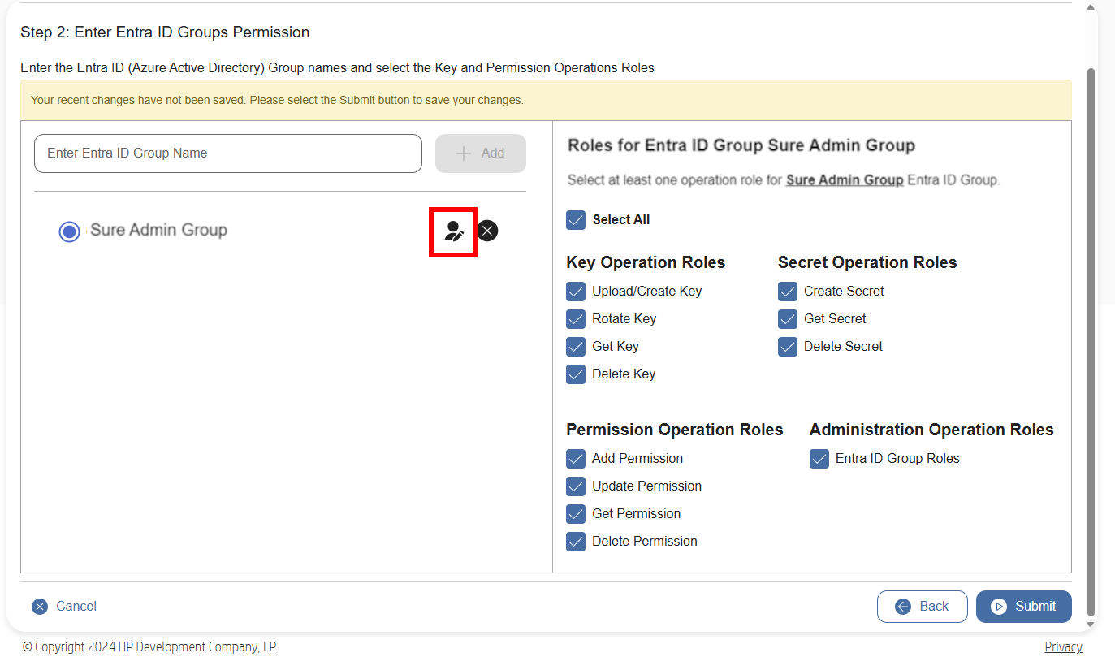Toggle the Add Permission checkbox
Screen dimensions: 1115x670
pos(576,458)
